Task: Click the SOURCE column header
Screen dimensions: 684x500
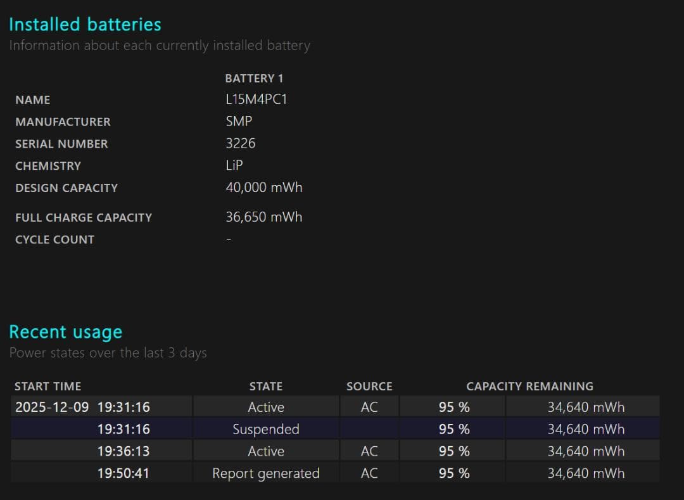Action: tap(369, 387)
